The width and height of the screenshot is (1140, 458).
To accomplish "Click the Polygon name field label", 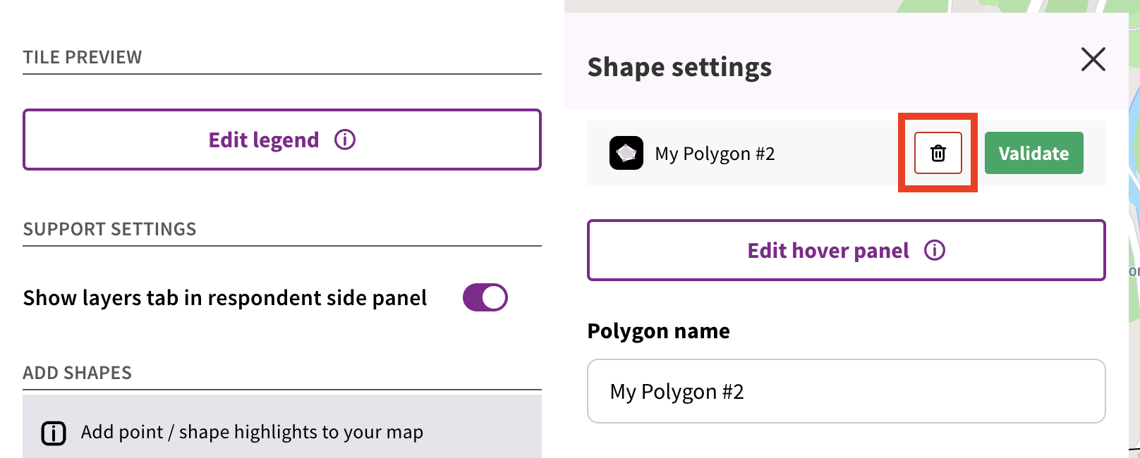I will click(658, 330).
